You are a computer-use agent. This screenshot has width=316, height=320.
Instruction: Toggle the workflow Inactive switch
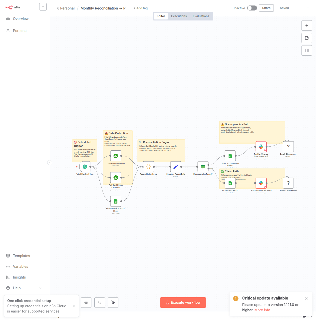[252, 8]
